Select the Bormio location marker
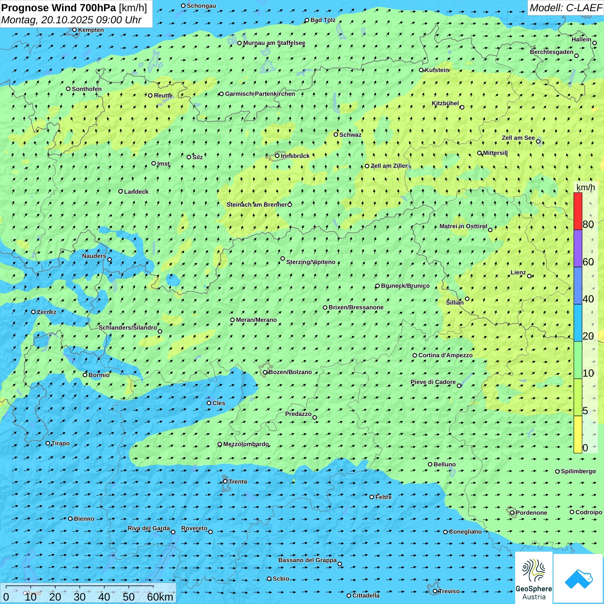Viewport: 604px width, 604px height. tap(85, 375)
